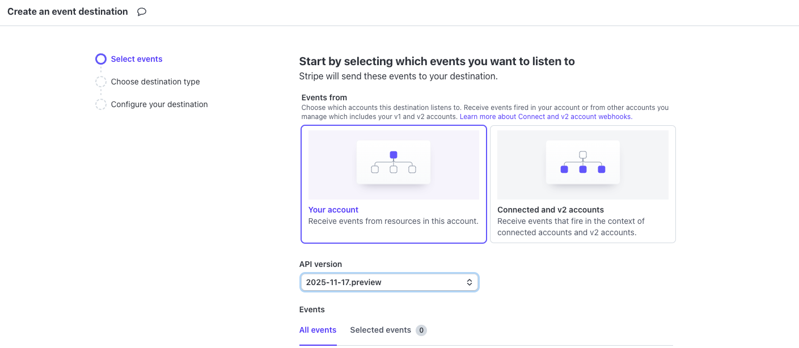The image size is (799, 348).
Task: Stay on the All events tab
Action: tap(318, 330)
